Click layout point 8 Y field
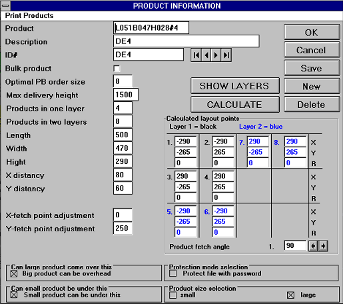343x304 pixels. click(295, 152)
